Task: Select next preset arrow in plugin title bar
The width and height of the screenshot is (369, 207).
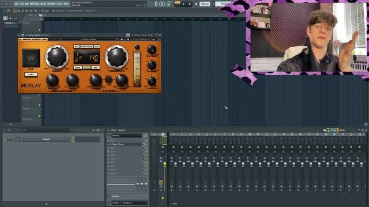Action: [x=152, y=35]
